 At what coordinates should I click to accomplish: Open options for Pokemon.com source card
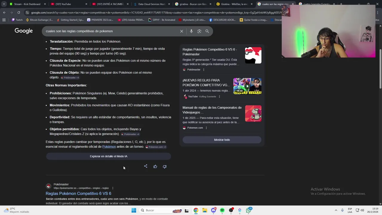[206, 128]
